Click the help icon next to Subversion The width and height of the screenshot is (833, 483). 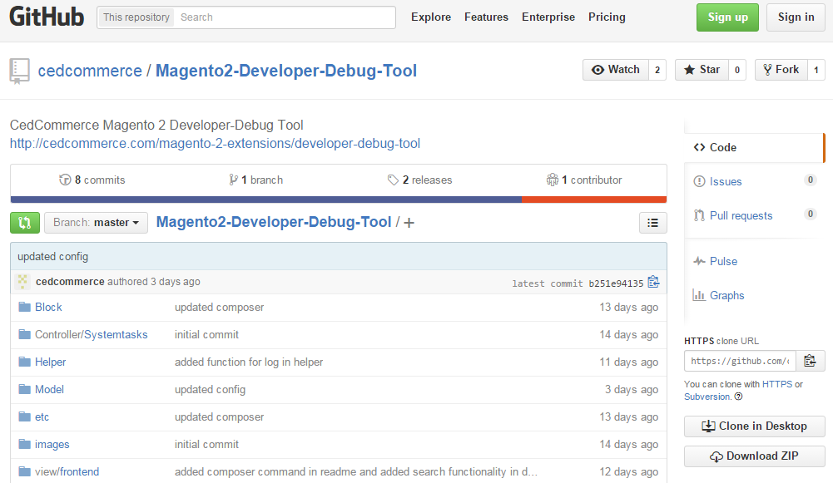[738, 397]
